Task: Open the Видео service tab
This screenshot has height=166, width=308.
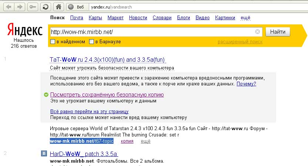Action: (203, 18)
